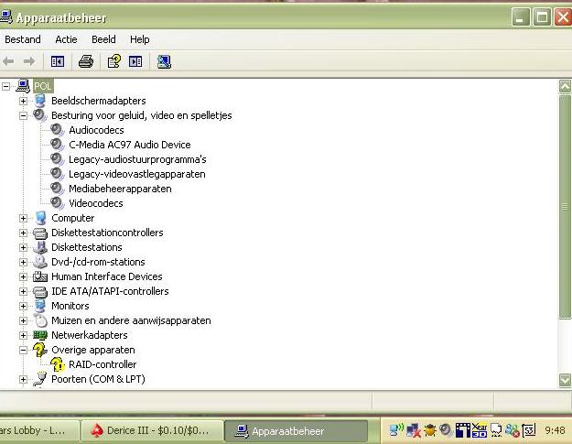Click the Forward arrow toolbar icon
Viewport: 572px width, 444px height.
click(29, 61)
